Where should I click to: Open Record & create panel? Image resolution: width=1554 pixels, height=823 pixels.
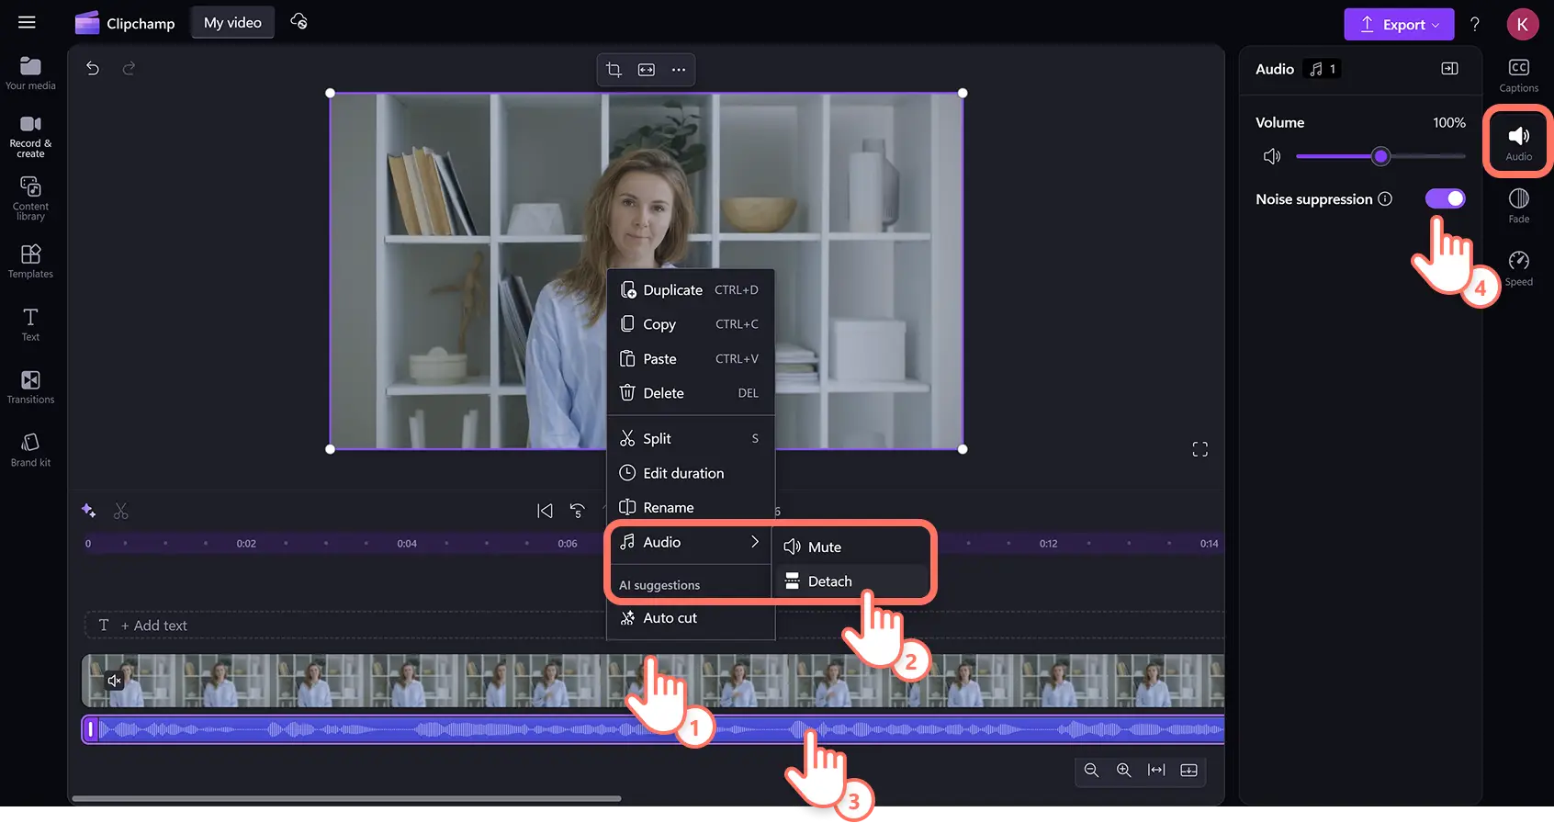30,136
